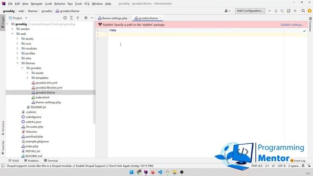The width and height of the screenshot is (313, 176).
Task: Select README.txt file
Action: pyautogui.click(x=36, y=107)
